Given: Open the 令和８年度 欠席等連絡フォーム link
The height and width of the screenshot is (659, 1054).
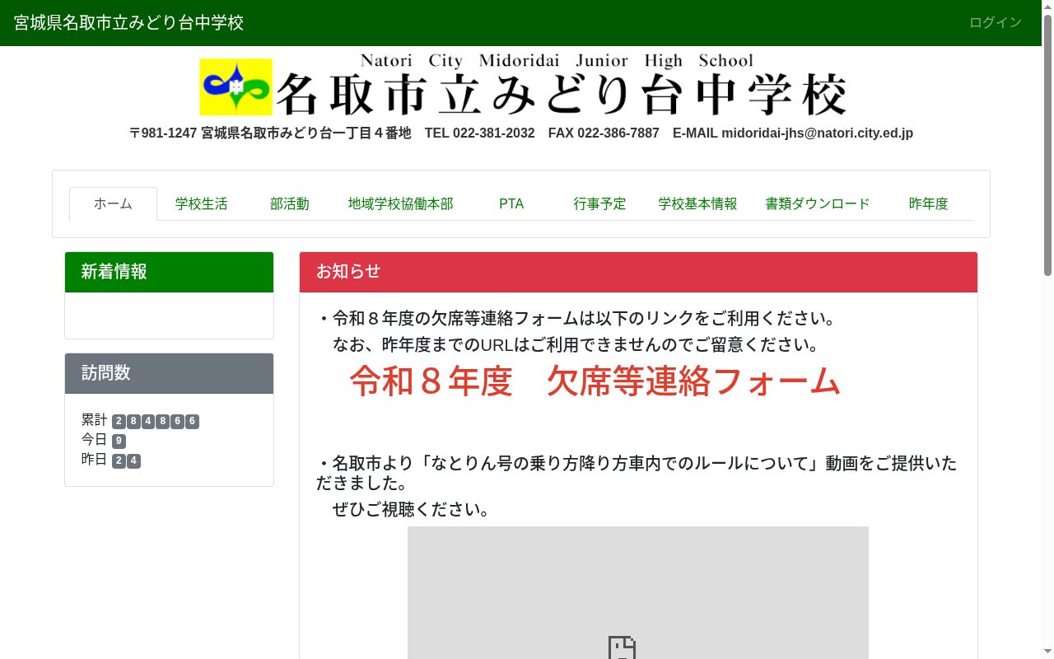Looking at the screenshot, I should [595, 381].
